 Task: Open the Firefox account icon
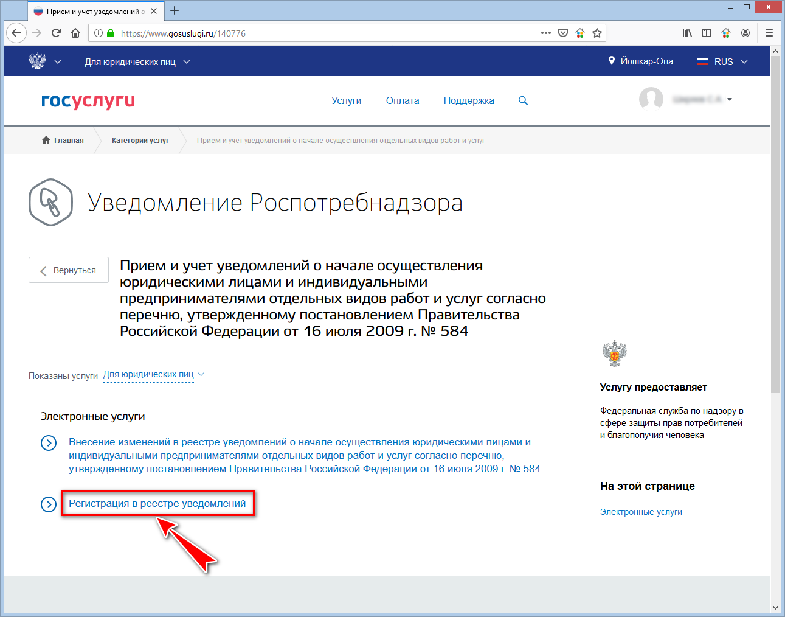click(x=745, y=33)
